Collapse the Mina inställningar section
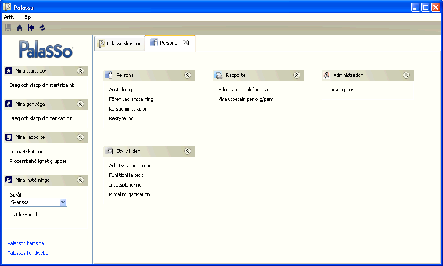 pos(80,180)
